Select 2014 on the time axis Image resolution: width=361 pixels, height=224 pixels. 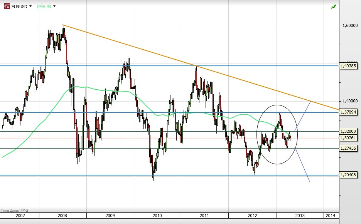[x=331, y=216]
